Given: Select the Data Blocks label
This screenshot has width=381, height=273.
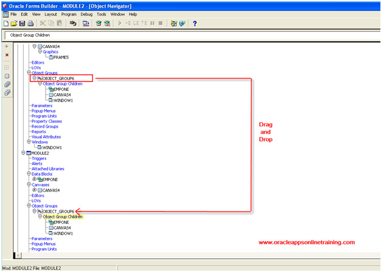Looking at the screenshot, I should click(42, 174).
